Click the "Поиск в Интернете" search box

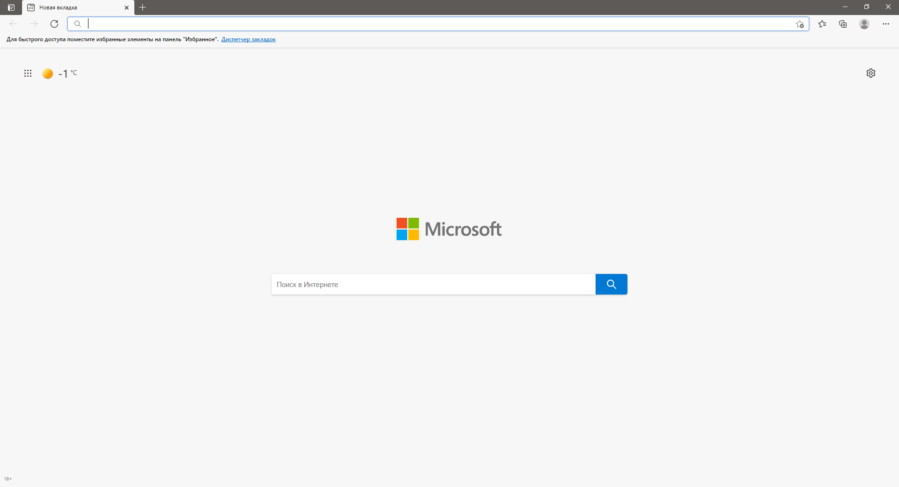coord(433,284)
